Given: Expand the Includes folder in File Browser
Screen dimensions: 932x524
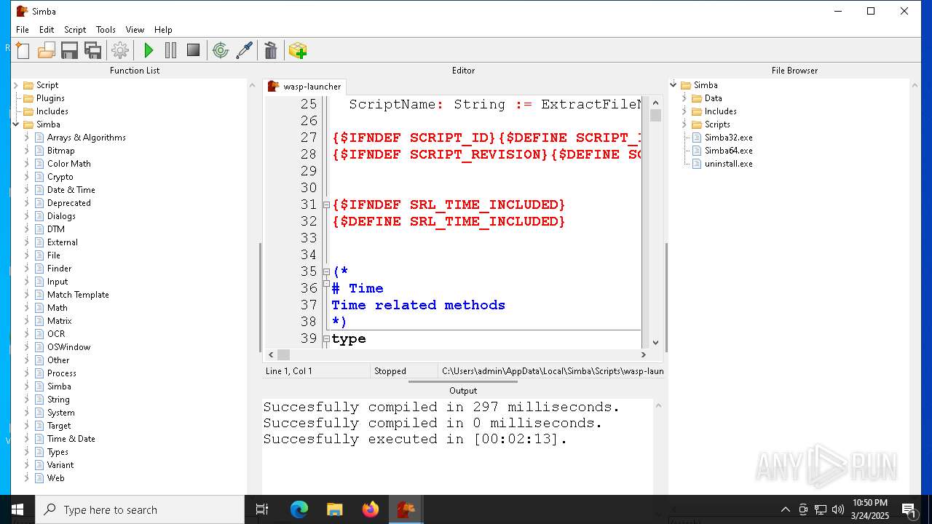Looking at the screenshot, I should [684, 111].
